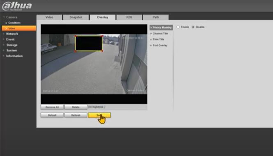Viewport: 273px width, 156px height.
Task: Expand the Storage sidebar section
Action: coord(12,45)
